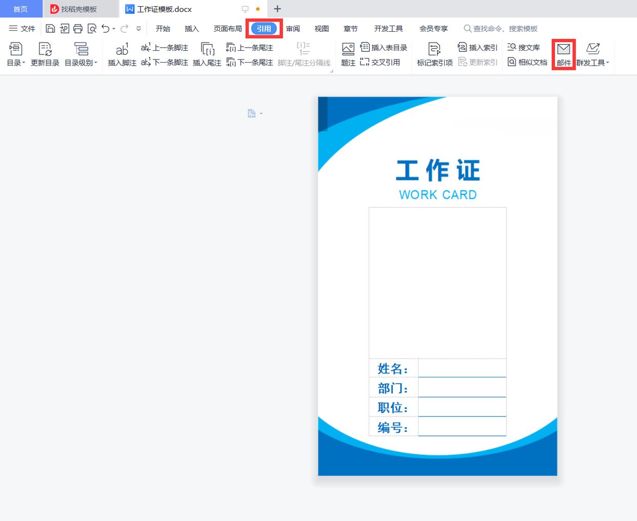This screenshot has width=637, height=521.
Task: Click the print icon in quick access toolbar
Action: (x=78, y=29)
